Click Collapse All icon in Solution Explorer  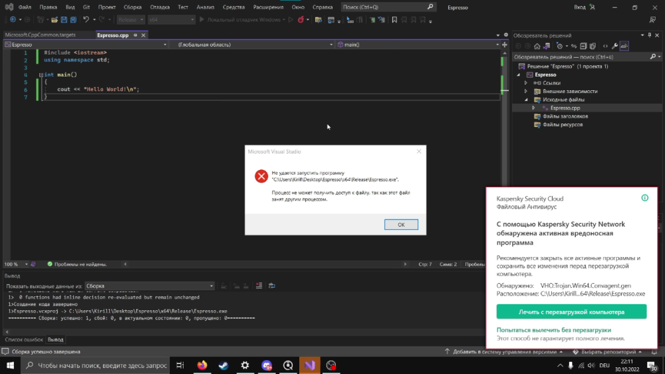pos(583,46)
